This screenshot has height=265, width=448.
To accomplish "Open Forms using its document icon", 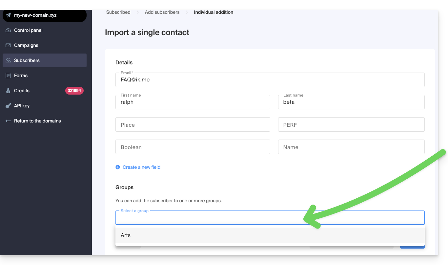I will pyautogui.click(x=9, y=76).
